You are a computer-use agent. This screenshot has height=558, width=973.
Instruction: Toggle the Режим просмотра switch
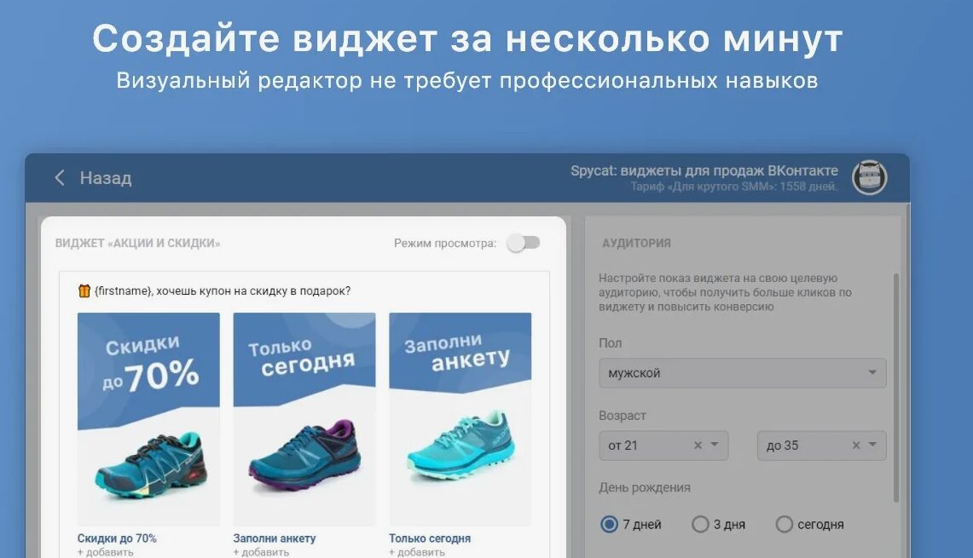pos(523,243)
